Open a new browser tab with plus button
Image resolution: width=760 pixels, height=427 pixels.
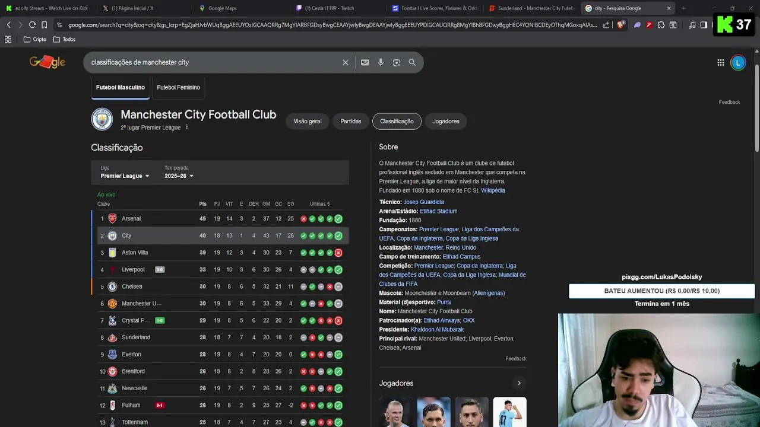click(x=683, y=8)
